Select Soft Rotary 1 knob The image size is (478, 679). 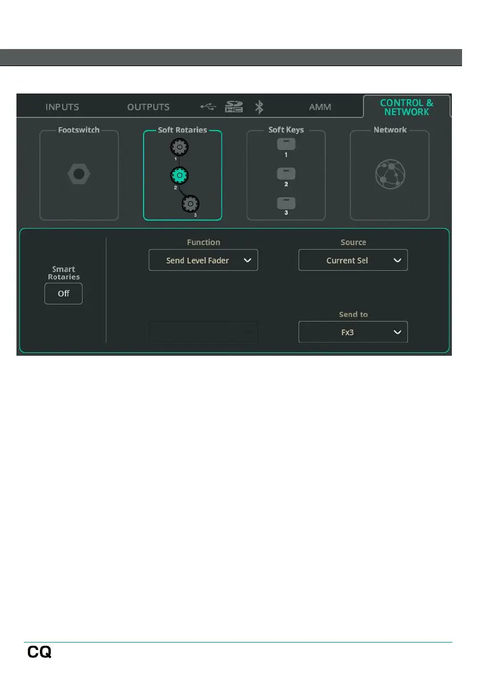(179, 147)
